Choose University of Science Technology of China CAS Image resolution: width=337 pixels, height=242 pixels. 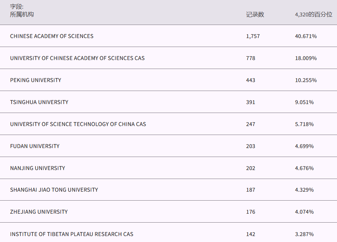point(78,124)
